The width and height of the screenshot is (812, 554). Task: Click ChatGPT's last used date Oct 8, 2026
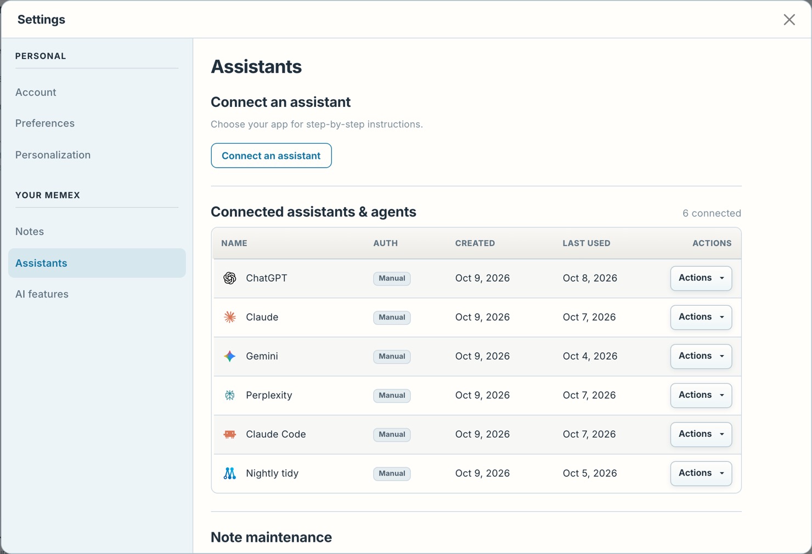590,278
